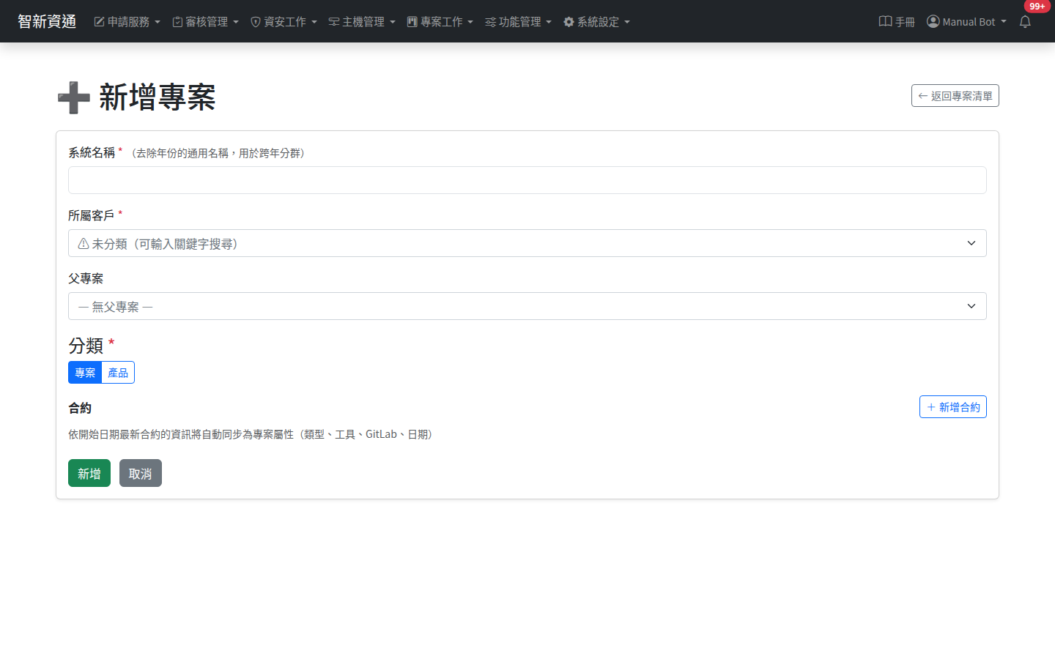Select the 專案 category option
The width and height of the screenshot is (1055, 659).
pos(85,373)
